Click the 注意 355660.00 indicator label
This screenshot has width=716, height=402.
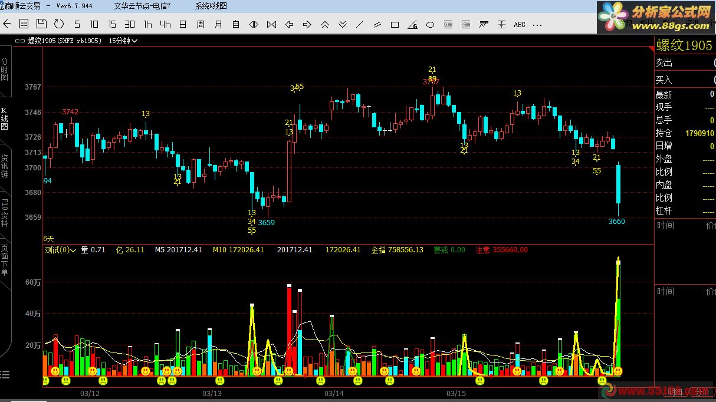501,250
